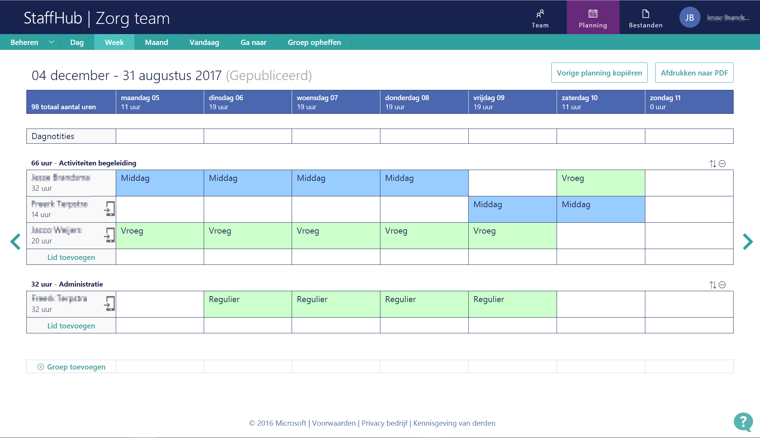
Task: Expand the Beheren dropdown arrow
Action: click(51, 42)
